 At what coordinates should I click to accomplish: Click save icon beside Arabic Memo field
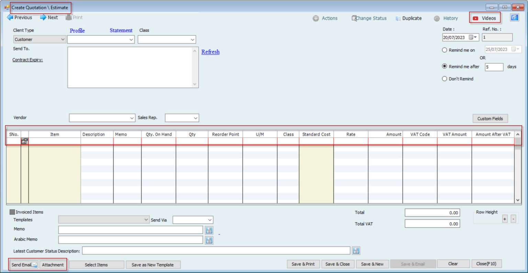pos(209,240)
